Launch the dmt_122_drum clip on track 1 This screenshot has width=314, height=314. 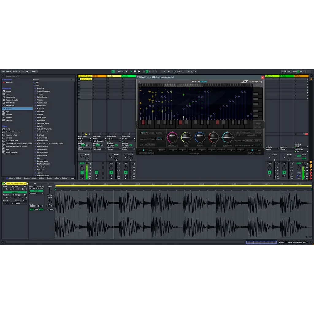click(x=79, y=79)
